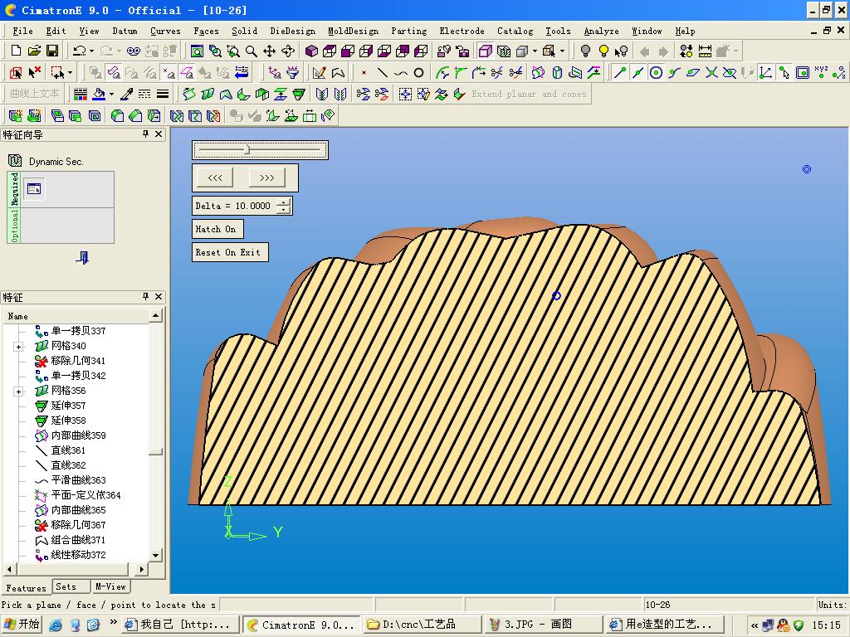850x637 pixels.
Task: Toggle the Mid point snap filter
Action: point(638,72)
